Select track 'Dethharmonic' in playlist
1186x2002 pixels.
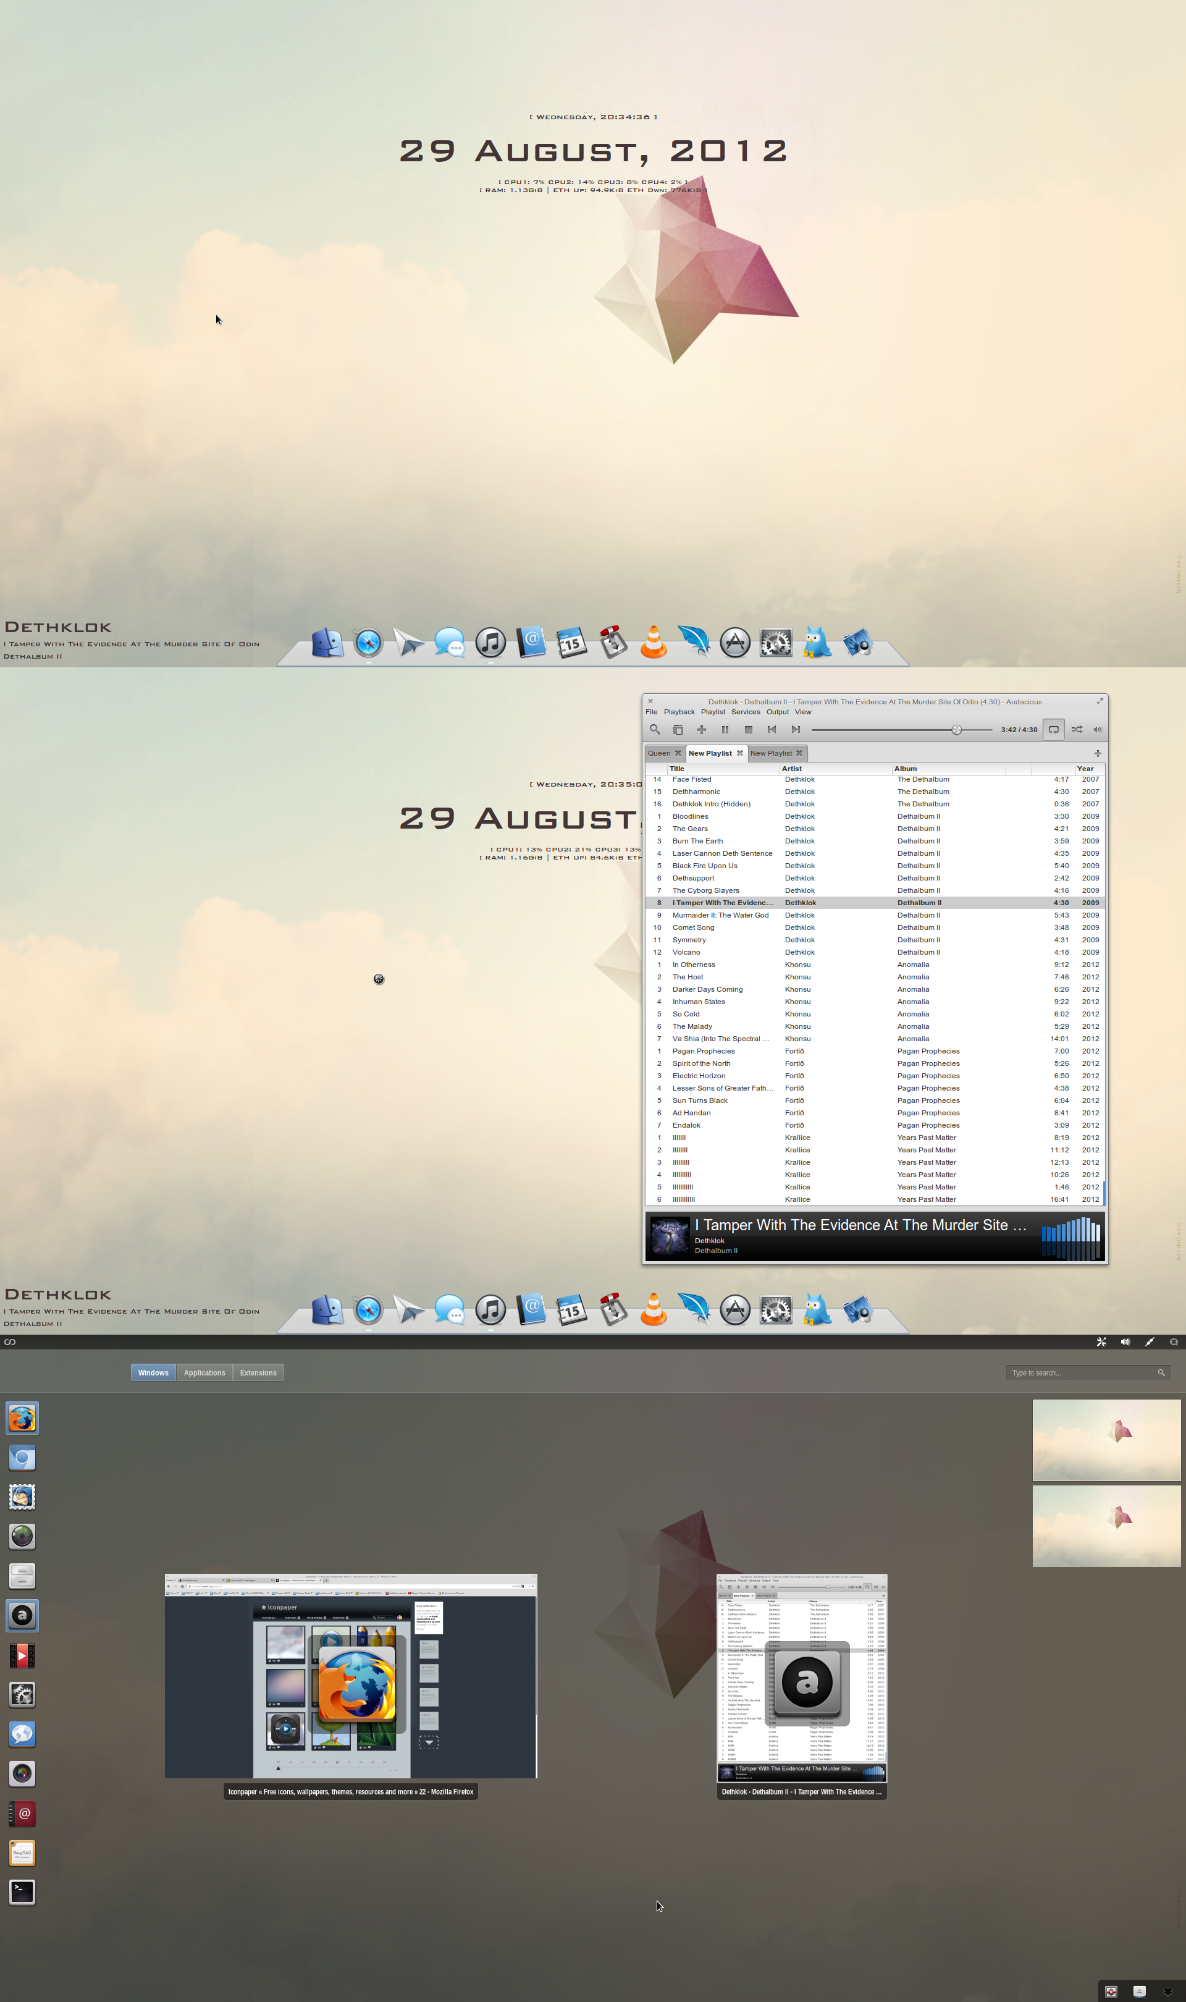click(874, 792)
